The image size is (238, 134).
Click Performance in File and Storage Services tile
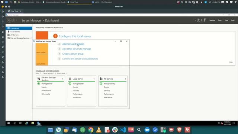tap(46, 90)
